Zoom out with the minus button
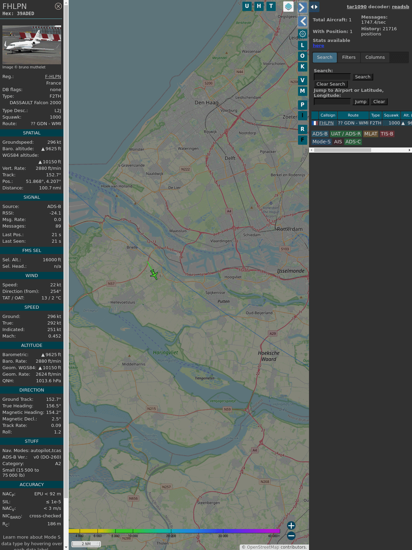 291,536
